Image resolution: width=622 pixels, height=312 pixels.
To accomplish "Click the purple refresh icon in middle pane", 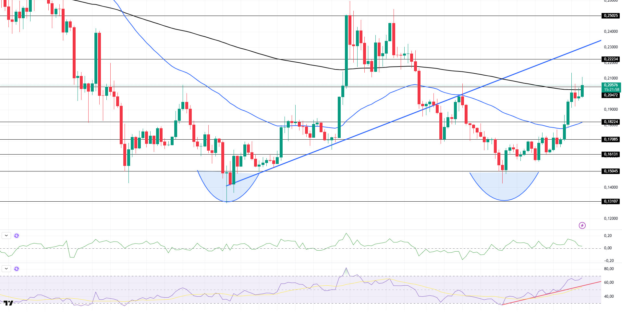I will [x=17, y=236].
